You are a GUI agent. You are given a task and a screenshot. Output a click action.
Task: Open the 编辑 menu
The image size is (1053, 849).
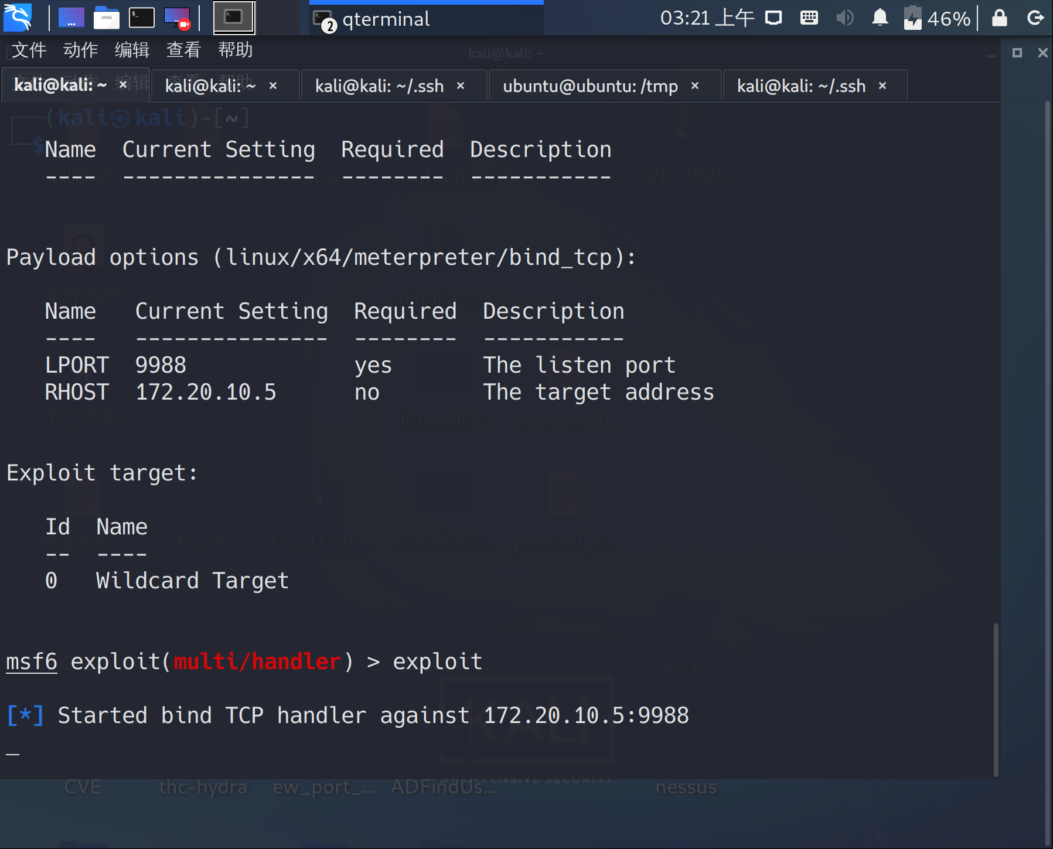tap(132, 50)
